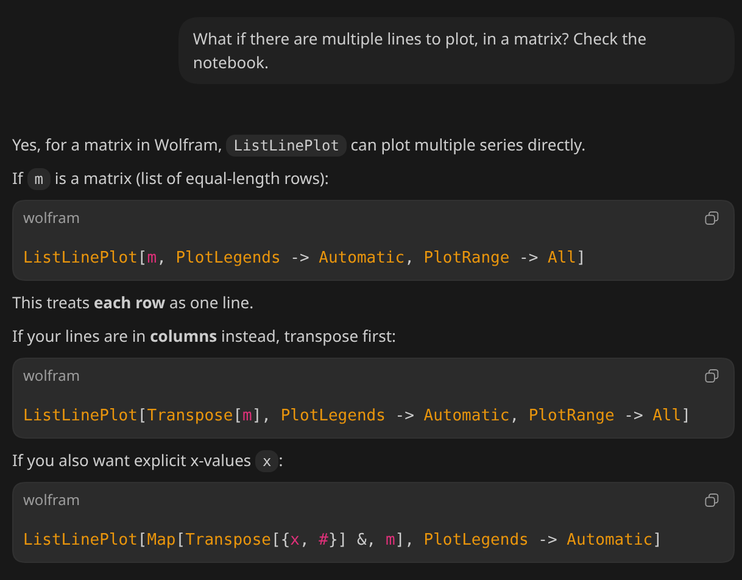The height and width of the screenshot is (580, 742).
Task: Click the bold 'each row' text
Action: tap(129, 303)
